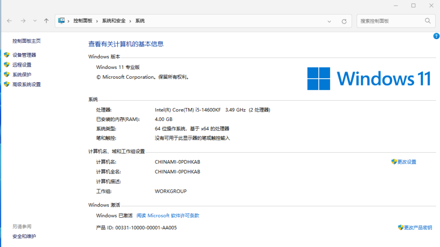Click the computer icon in address bar
Image resolution: width=440 pixels, height=247 pixels.
(61, 21)
